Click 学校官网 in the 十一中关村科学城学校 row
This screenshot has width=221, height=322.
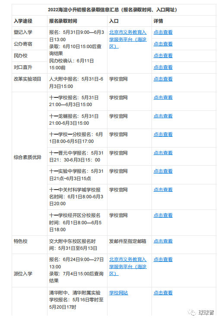point(118,190)
